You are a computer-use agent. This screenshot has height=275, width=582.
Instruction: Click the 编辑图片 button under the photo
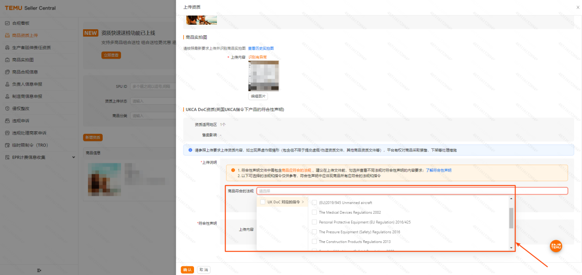(x=258, y=97)
